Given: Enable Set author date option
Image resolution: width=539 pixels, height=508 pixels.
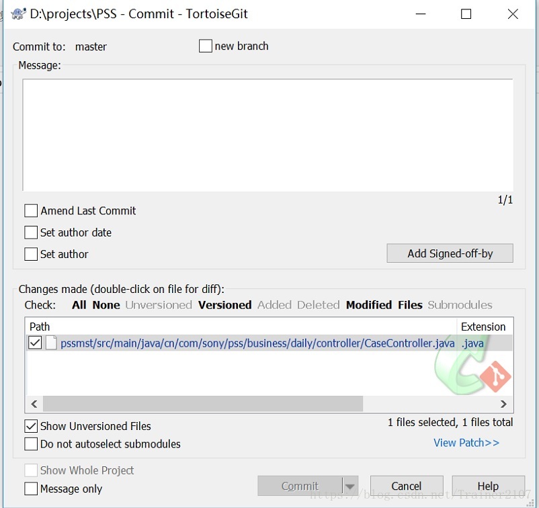Looking at the screenshot, I should pyautogui.click(x=31, y=232).
